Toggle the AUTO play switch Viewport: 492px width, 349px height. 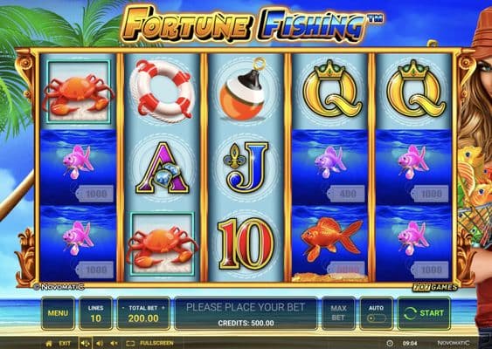(x=377, y=318)
